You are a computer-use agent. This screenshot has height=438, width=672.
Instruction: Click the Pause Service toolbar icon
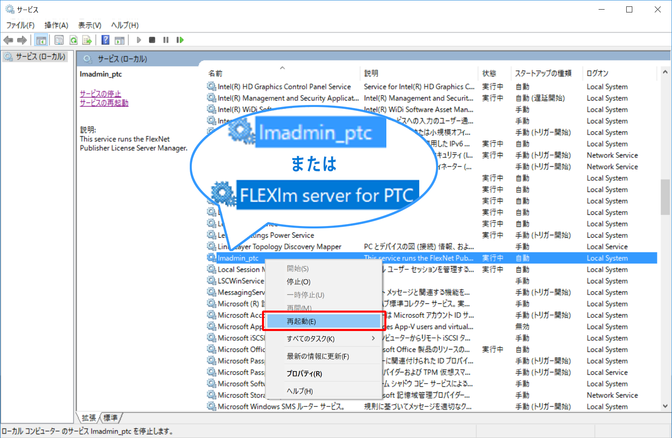point(166,40)
